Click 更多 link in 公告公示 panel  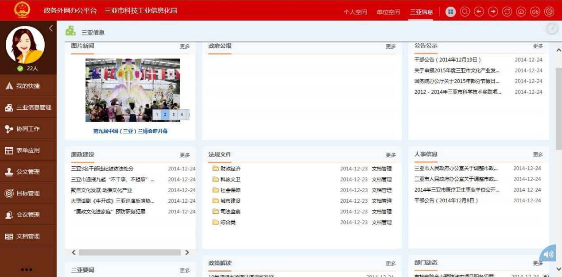[538, 46]
